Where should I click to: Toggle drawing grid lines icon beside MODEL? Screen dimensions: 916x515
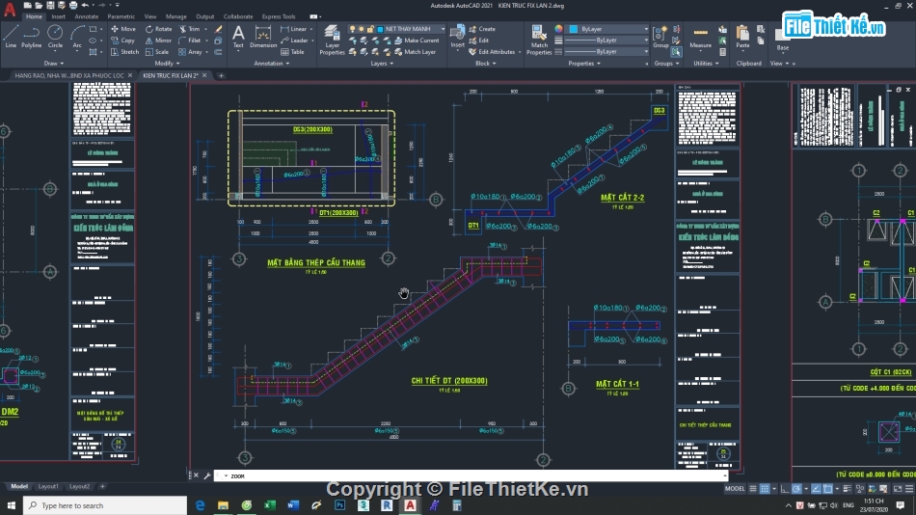pyautogui.click(x=753, y=489)
